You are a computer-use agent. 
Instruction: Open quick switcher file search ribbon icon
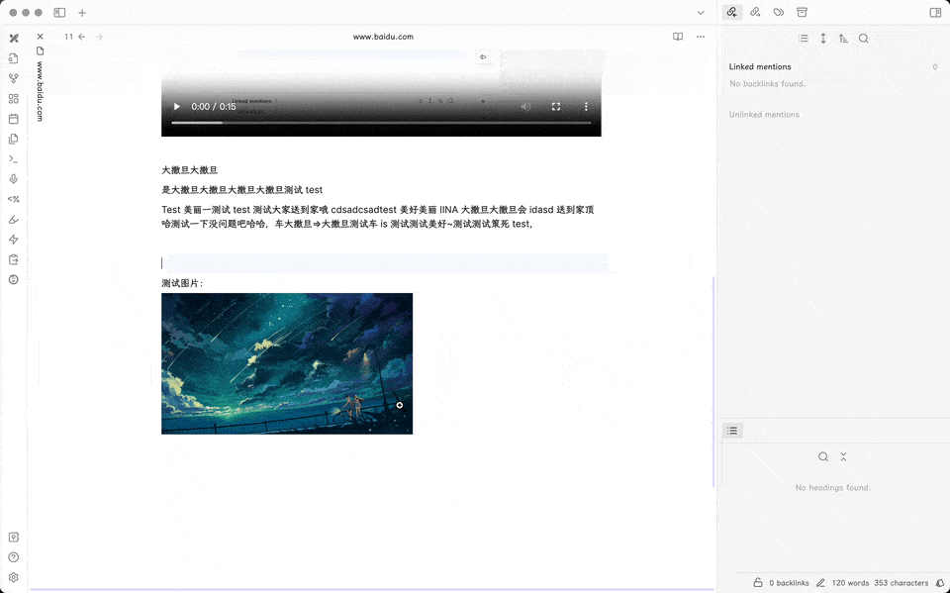click(x=14, y=58)
